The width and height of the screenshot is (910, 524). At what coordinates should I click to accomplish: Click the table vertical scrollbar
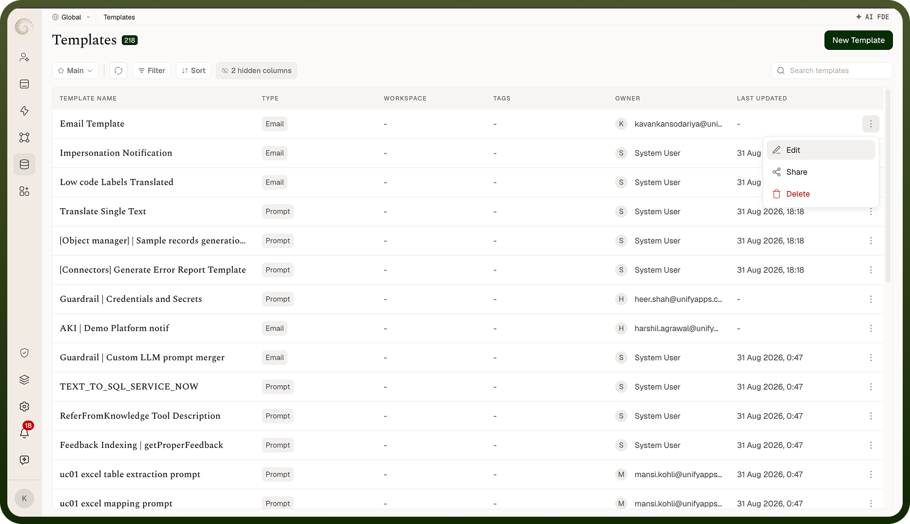pyautogui.click(x=888, y=186)
